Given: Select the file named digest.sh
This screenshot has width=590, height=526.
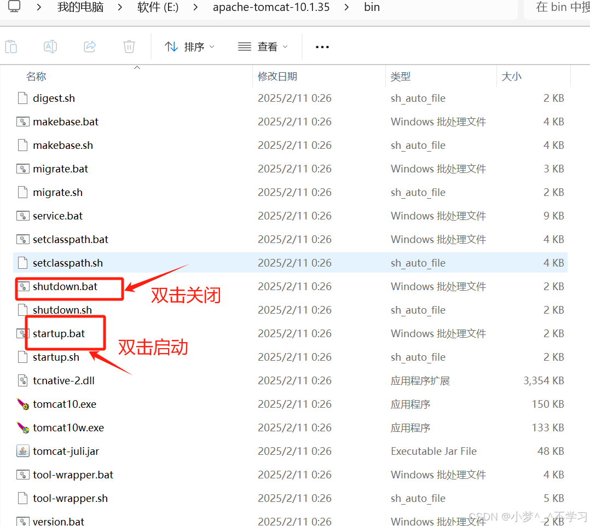Looking at the screenshot, I should click(54, 98).
